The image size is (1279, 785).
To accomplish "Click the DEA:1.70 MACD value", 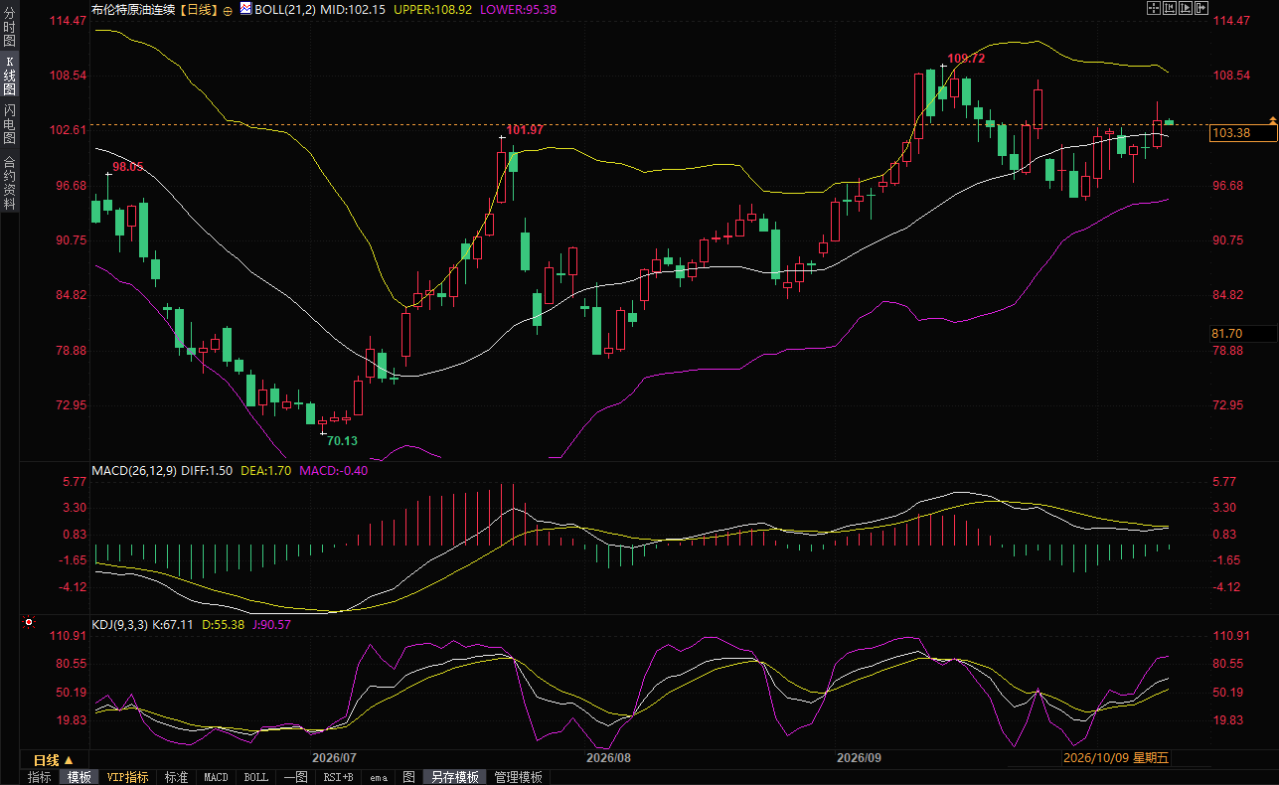I will point(266,470).
